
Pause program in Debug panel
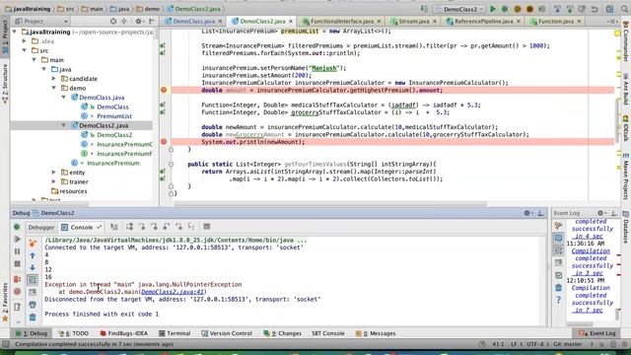(x=17, y=251)
